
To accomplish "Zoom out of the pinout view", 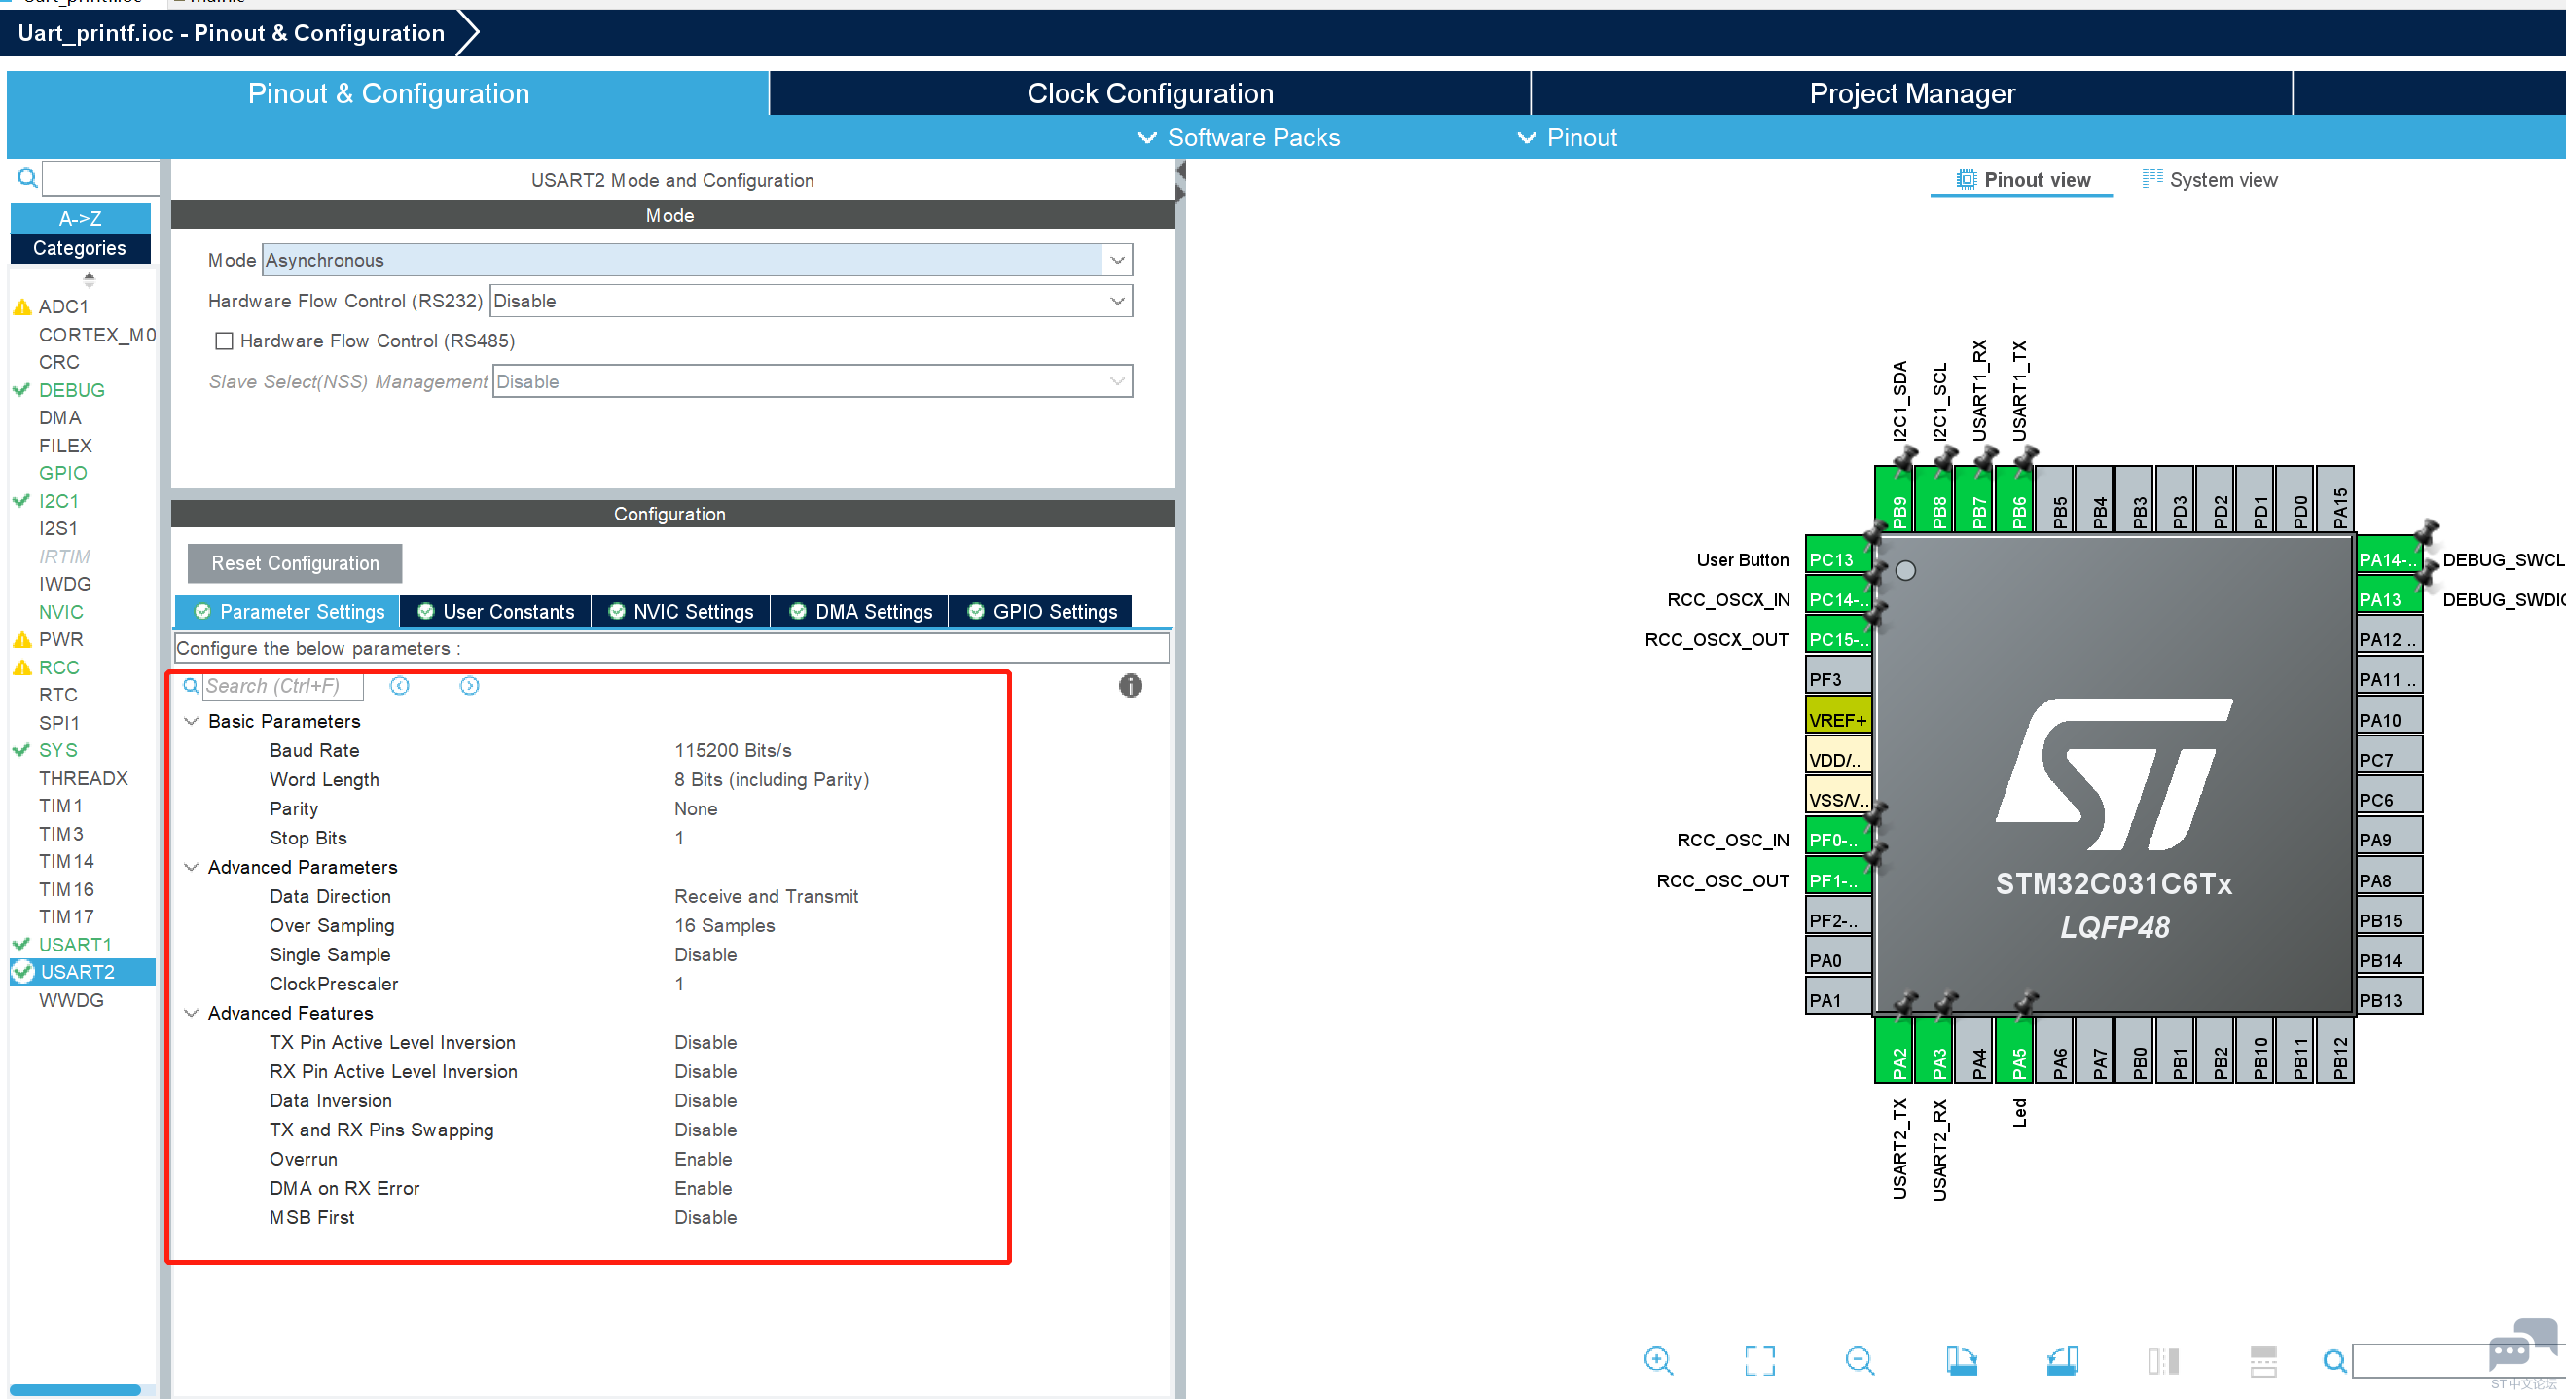I will pyautogui.click(x=1860, y=1360).
